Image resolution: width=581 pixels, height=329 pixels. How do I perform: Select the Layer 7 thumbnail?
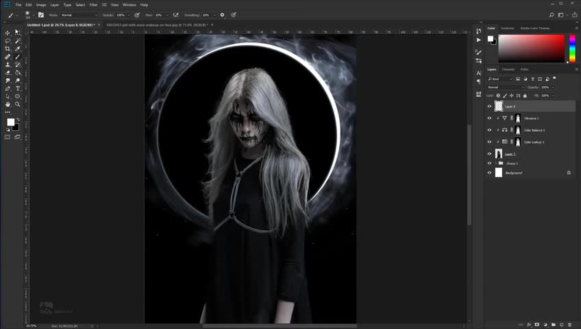coord(499,154)
